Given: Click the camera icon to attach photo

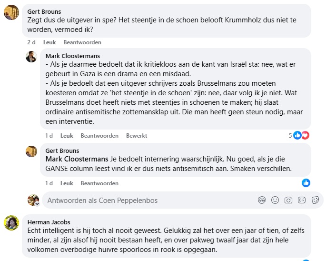Looking at the screenshot, I should pos(288,200).
